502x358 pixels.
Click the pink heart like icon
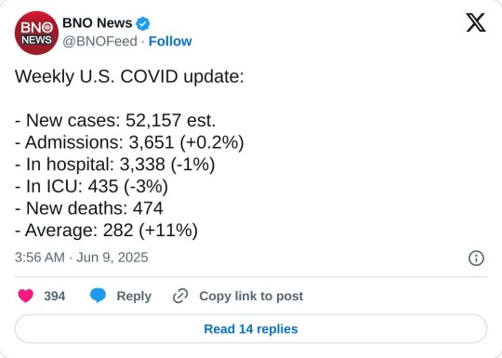[x=26, y=296]
